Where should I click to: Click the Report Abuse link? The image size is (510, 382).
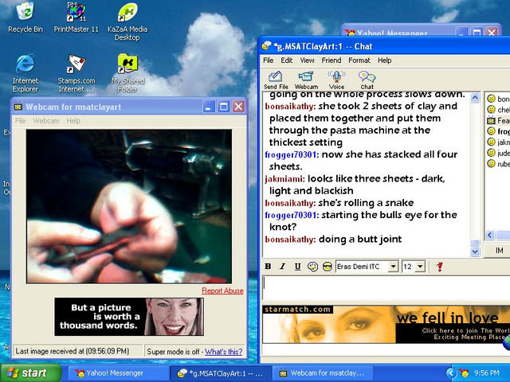[222, 290]
